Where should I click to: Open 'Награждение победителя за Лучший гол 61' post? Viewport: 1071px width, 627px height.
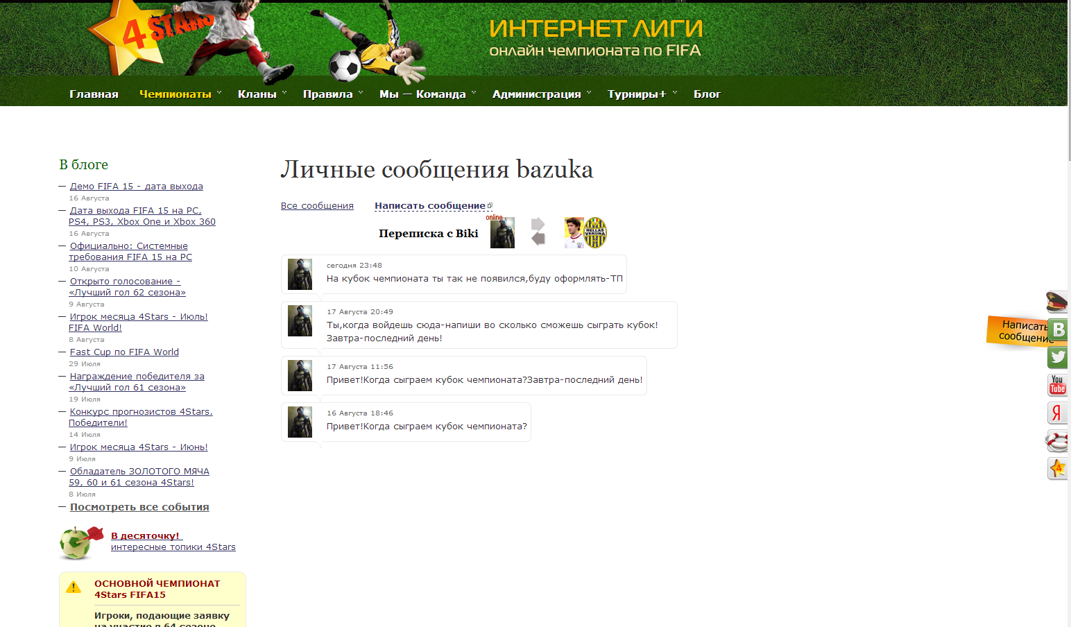pos(137,382)
